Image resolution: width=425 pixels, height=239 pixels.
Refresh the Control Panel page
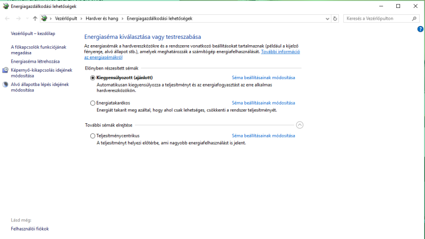tap(335, 19)
